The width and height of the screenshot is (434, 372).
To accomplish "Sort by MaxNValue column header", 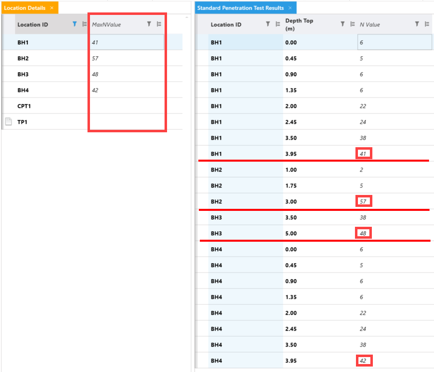I will coord(106,25).
